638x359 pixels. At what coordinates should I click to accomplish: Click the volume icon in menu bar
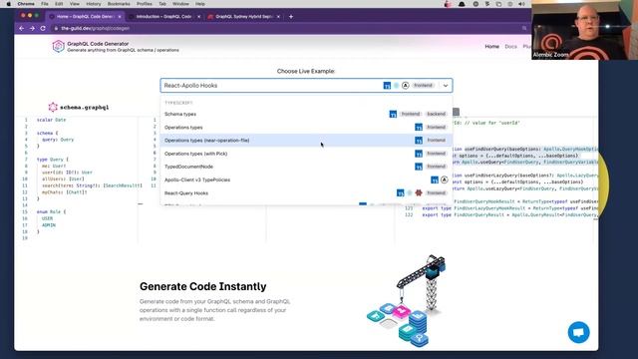click(522, 4)
